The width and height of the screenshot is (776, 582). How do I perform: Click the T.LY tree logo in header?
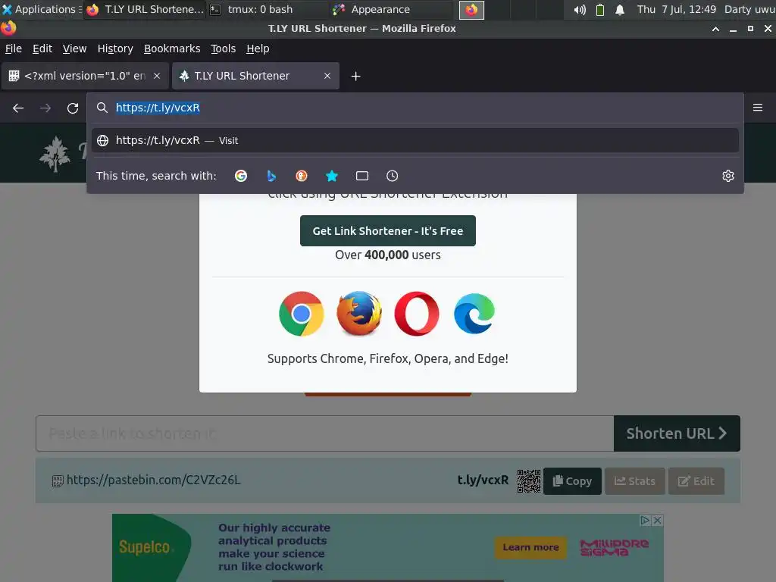pyautogui.click(x=55, y=154)
